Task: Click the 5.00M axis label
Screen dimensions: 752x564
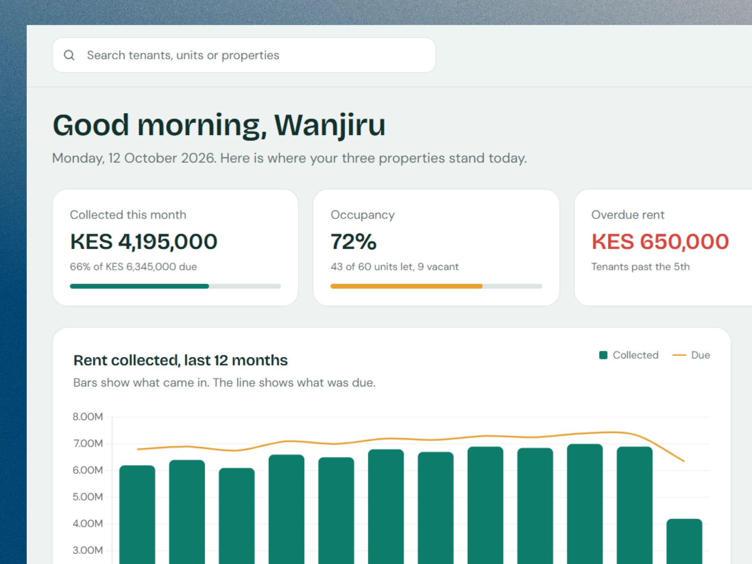Action: (x=88, y=497)
